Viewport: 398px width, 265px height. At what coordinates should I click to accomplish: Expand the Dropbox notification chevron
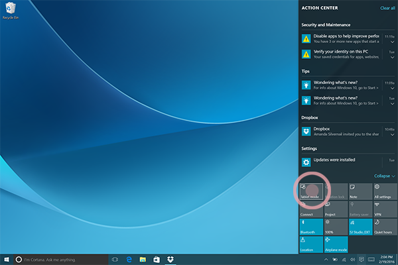click(x=392, y=134)
